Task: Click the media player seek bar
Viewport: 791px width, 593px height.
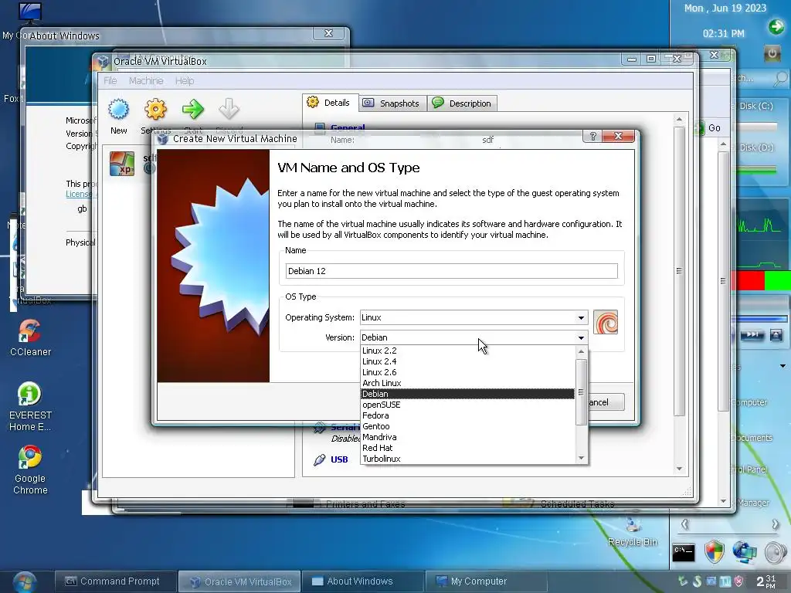Action: (760, 319)
